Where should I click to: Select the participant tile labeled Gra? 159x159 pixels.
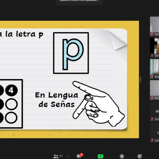(x=155, y=111)
